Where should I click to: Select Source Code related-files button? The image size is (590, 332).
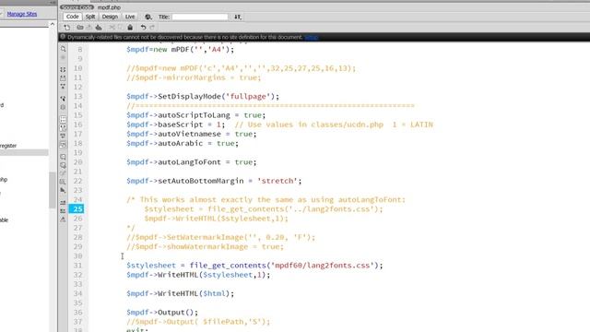pos(77,7)
